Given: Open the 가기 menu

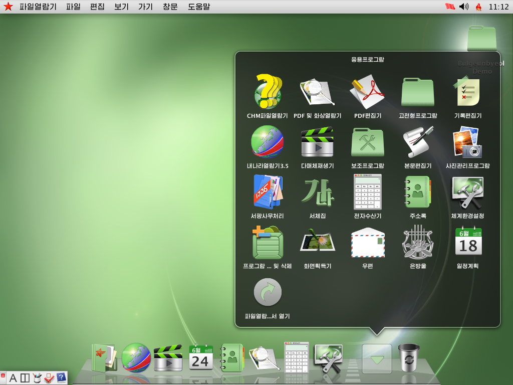Looking at the screenshot, I should click(x=146, y=7).
